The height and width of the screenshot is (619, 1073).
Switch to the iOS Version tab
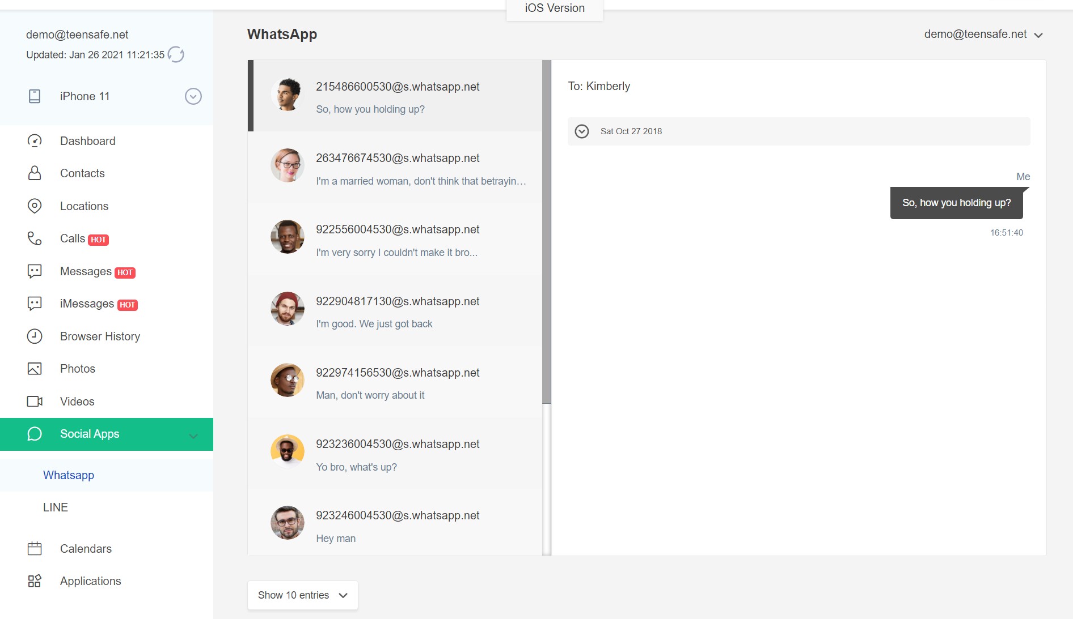click(x=554, y=8)
